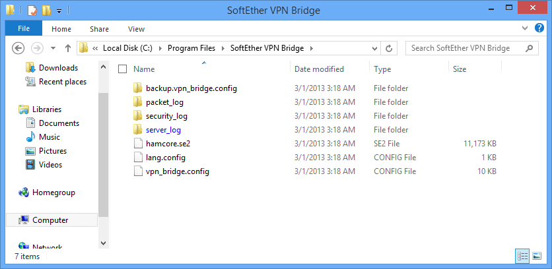Open the Pictures library
This screenshot has height=269, width=552.
53,151
